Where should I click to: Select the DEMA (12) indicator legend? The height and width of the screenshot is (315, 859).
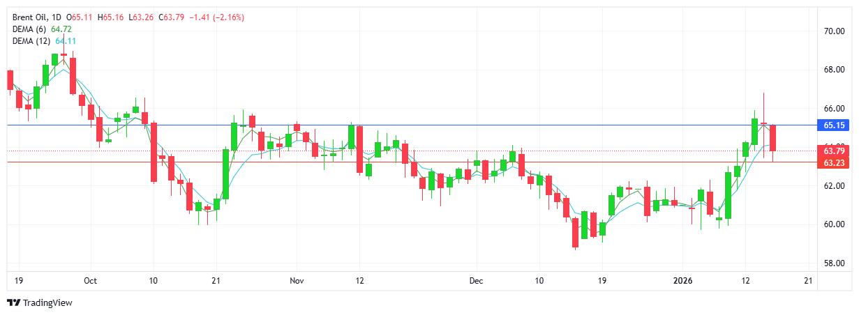coord(31,41)
